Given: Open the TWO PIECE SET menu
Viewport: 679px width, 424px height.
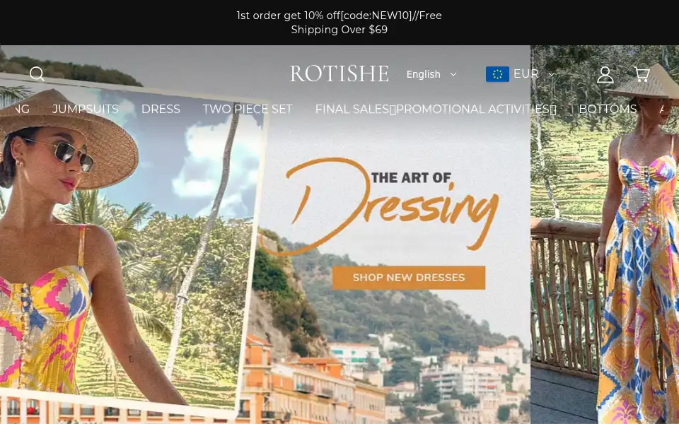Looking at the screenshot, I should pyautogui.click(x=248, y=109).
